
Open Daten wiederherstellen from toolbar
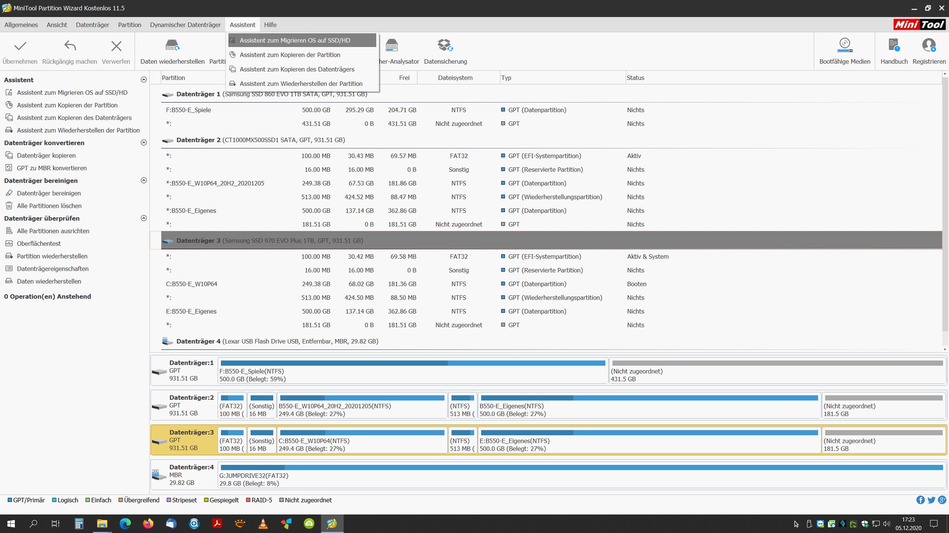(172, 46)
